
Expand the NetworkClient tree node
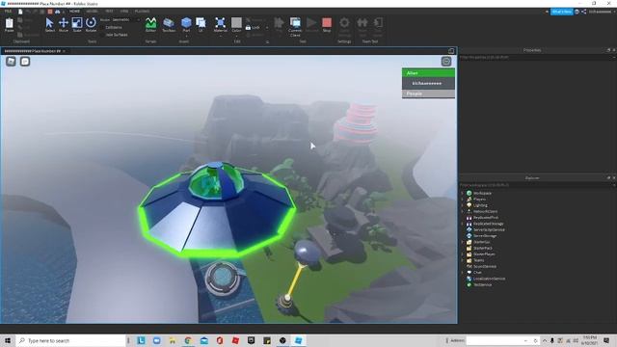(x=463, y=211)
